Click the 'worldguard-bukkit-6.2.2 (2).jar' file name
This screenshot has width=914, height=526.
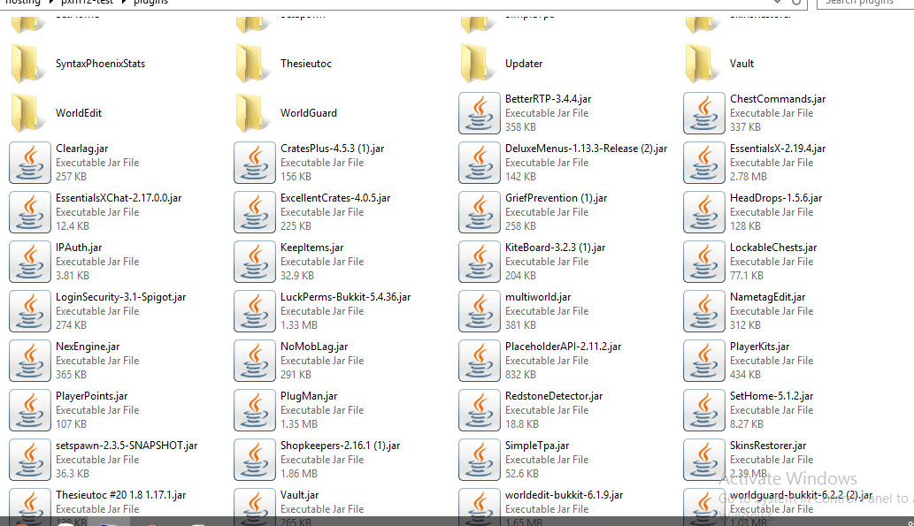pyautogui.click(x=801, y=495)
